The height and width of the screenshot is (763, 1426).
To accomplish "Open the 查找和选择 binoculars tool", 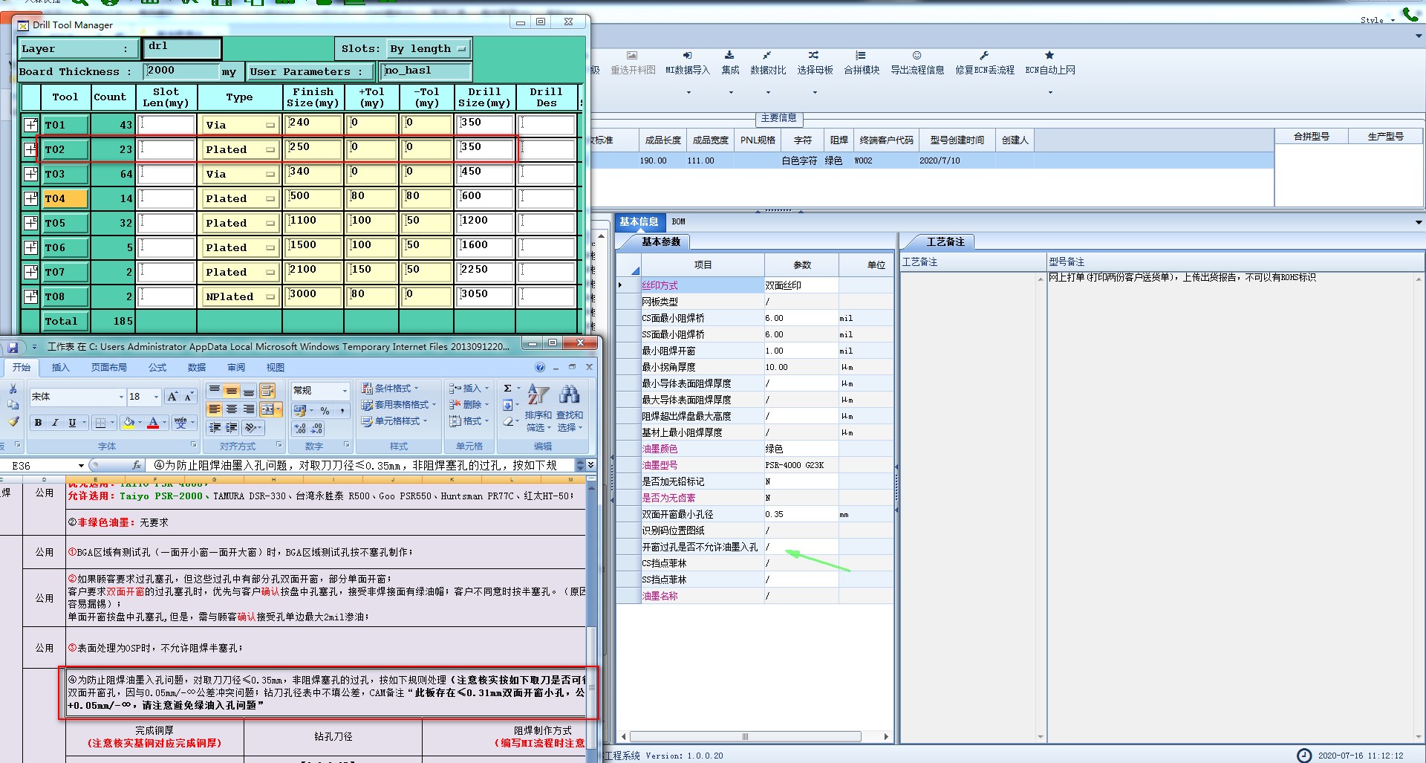I will tap(570, 408).
